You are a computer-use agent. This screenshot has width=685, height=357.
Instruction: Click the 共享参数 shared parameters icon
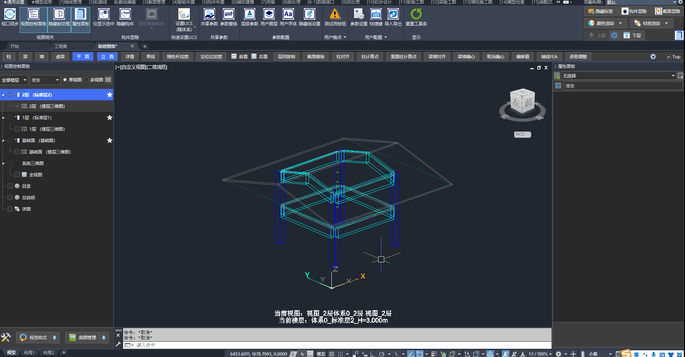click(209, 15)
